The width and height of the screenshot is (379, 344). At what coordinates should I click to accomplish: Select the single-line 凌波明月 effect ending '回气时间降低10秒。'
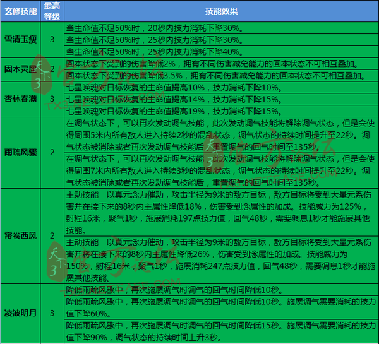(222, 290)
